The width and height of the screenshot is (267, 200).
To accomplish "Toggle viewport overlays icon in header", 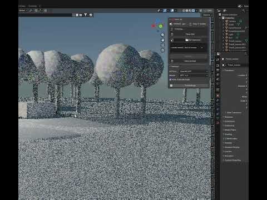I will [x=172, y=11].
